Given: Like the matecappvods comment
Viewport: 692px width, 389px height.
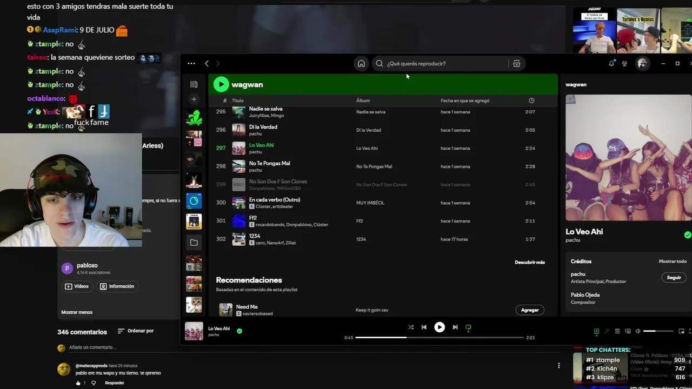Looking at the screenshot, I should 78,383.
